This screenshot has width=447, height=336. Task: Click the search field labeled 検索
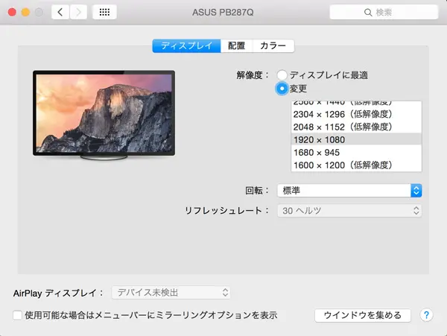[x=384, y=12]
